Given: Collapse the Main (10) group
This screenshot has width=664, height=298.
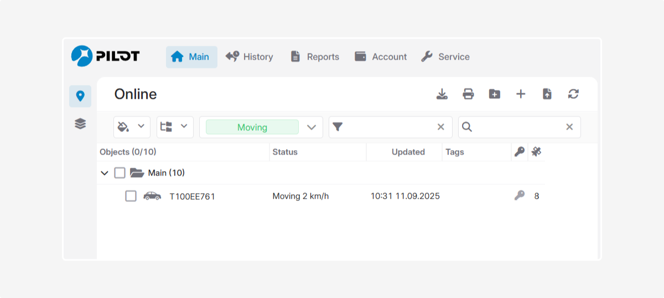Looking at the screenshot, I should tap(105, 173).
